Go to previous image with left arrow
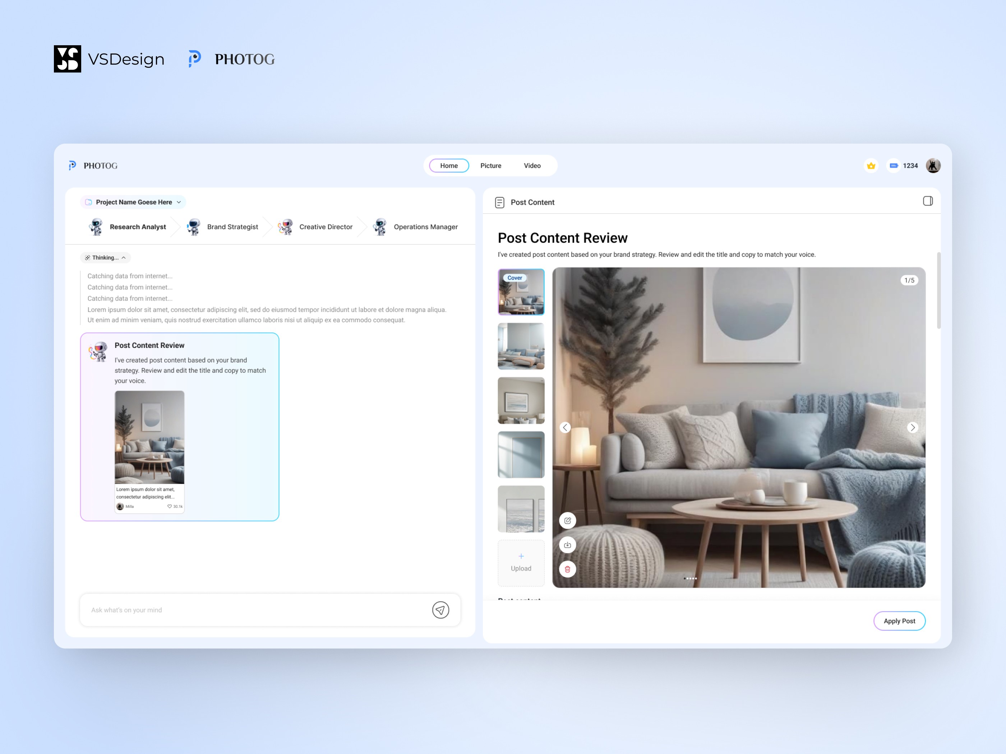This screenshot has height=754, width=1006. point(565,428)
